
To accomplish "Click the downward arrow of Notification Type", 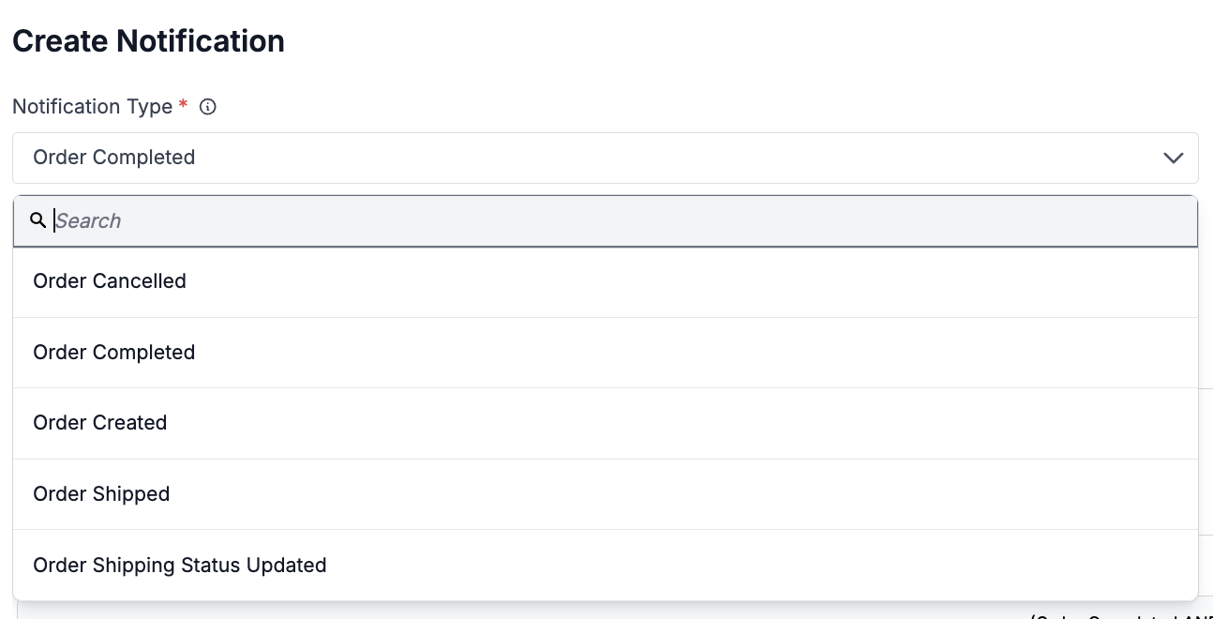I will point(1173,158).
